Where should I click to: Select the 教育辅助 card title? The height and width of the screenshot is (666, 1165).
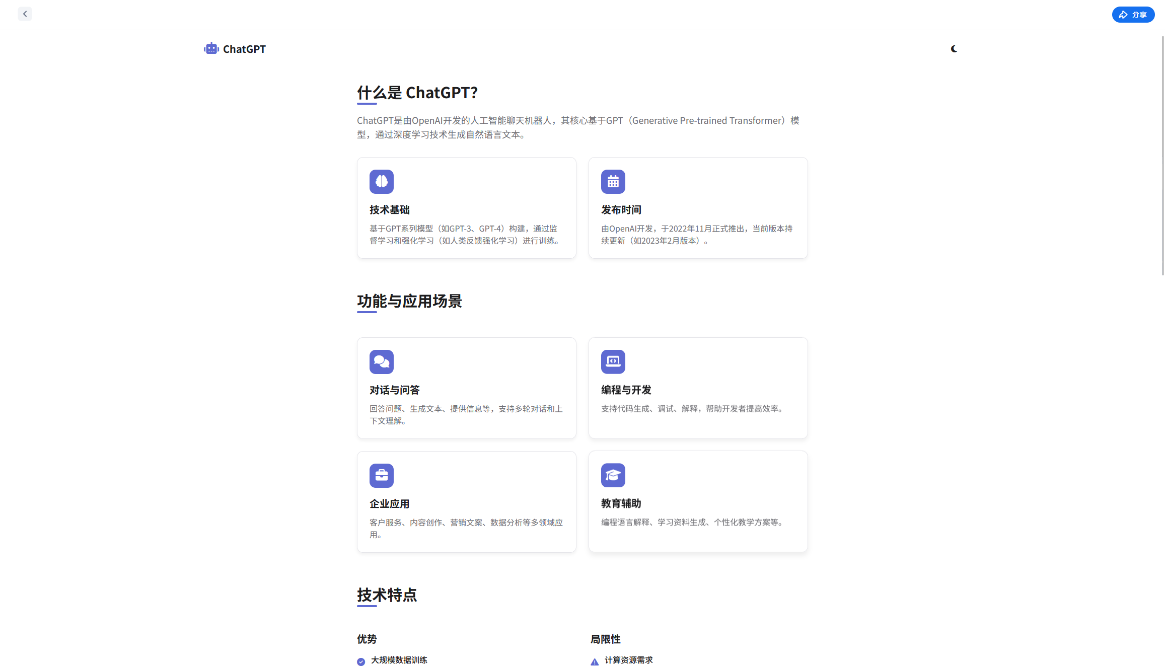(x=621, y=503)
